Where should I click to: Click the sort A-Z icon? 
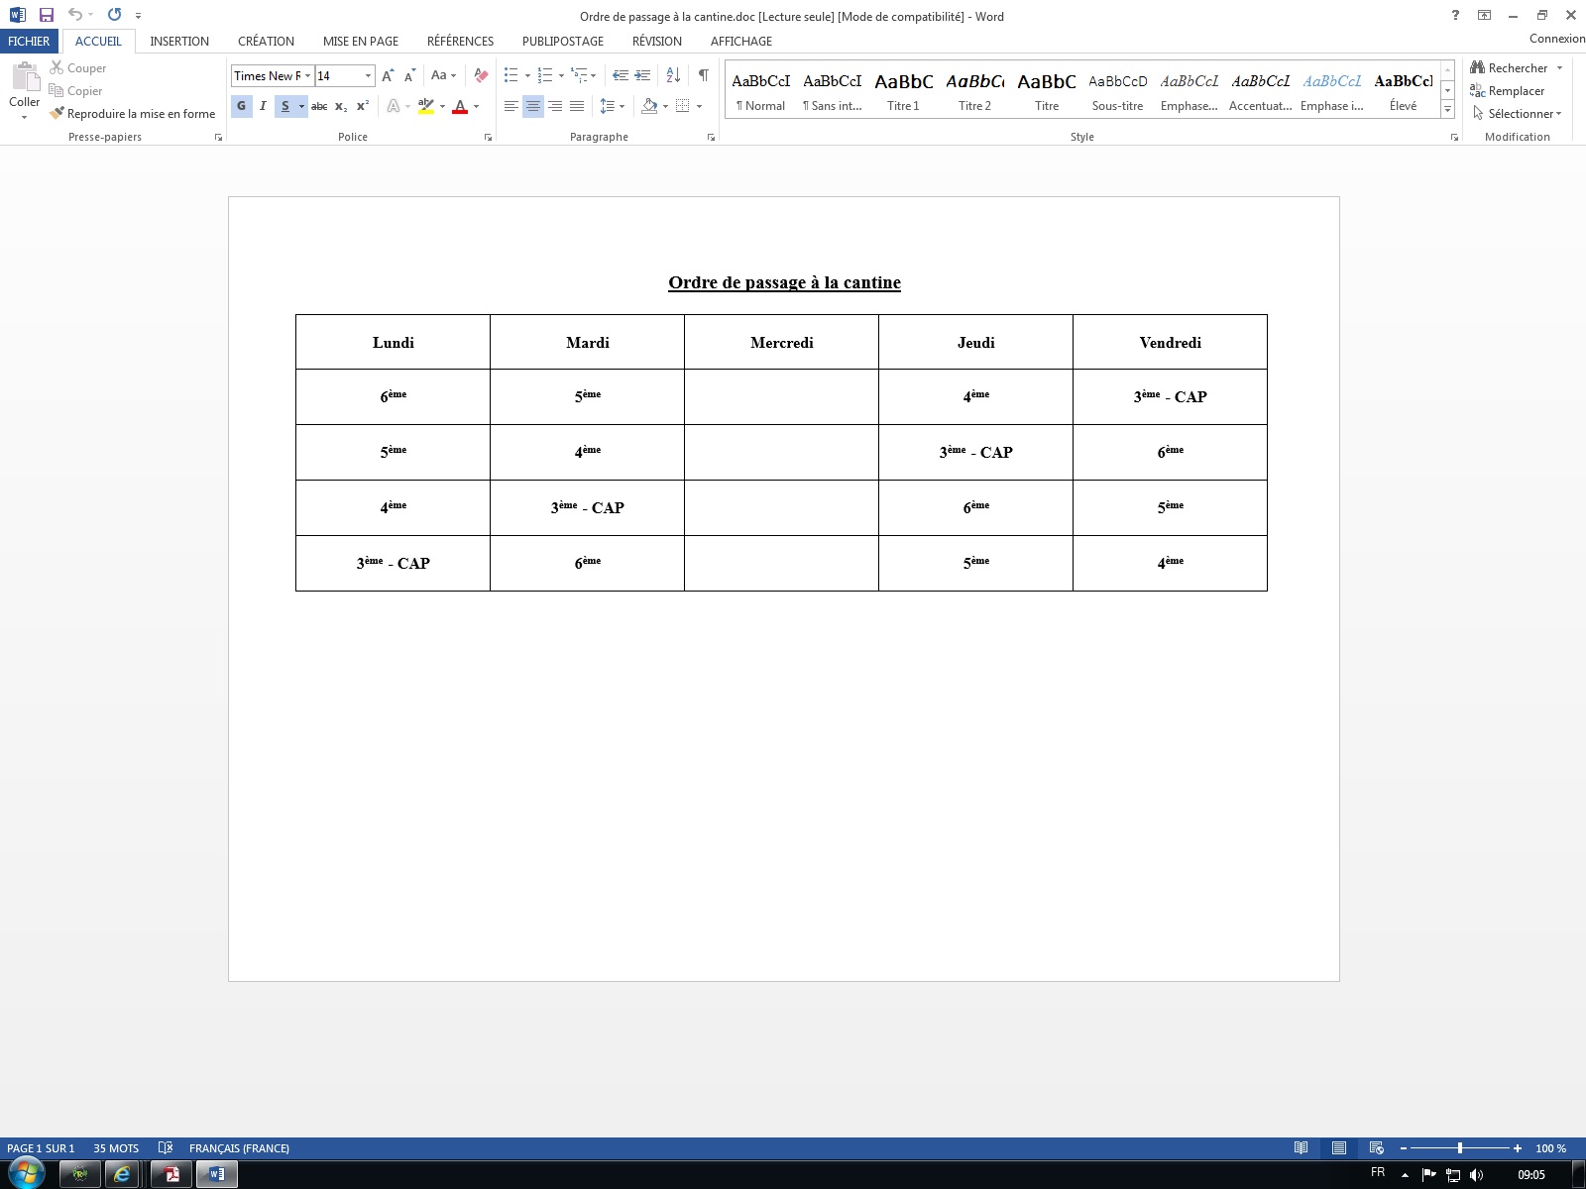pos(673,75)
